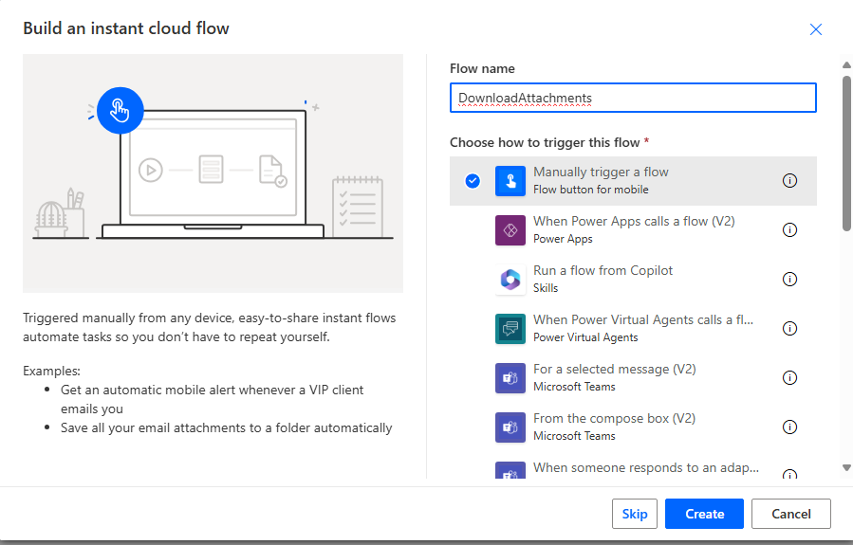Image resolution: width=853 pixels, height=545 pixels.
Task: Click the Flow name input field
Action: (633, 98)
